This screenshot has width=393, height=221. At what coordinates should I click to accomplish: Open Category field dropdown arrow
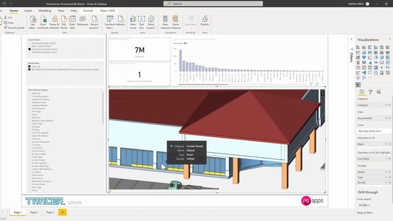[x=386, y=105]
